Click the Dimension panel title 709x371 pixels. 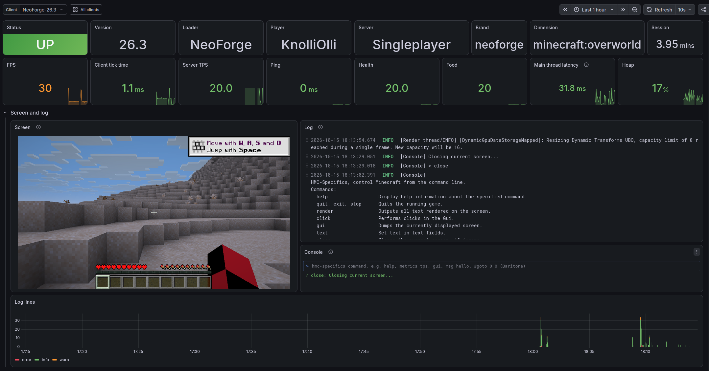546,28
